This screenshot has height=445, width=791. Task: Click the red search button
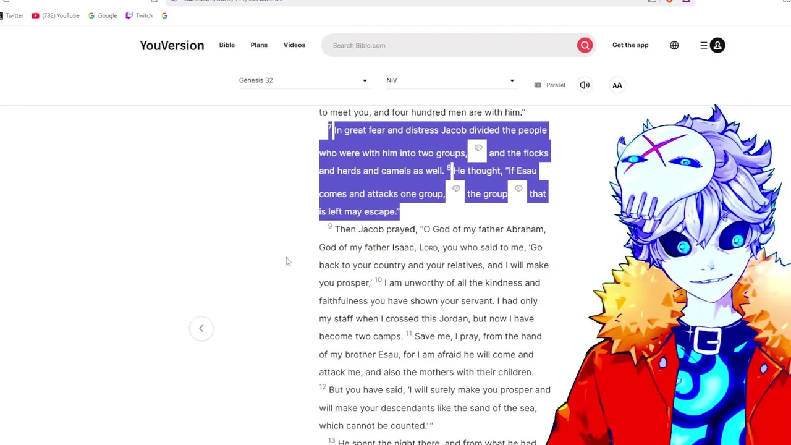tap(585, 45)
